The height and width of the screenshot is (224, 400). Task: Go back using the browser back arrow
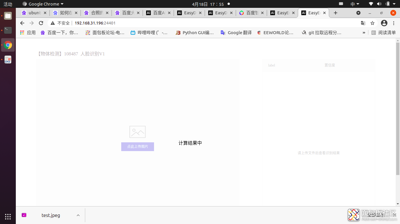coord(22,23)
